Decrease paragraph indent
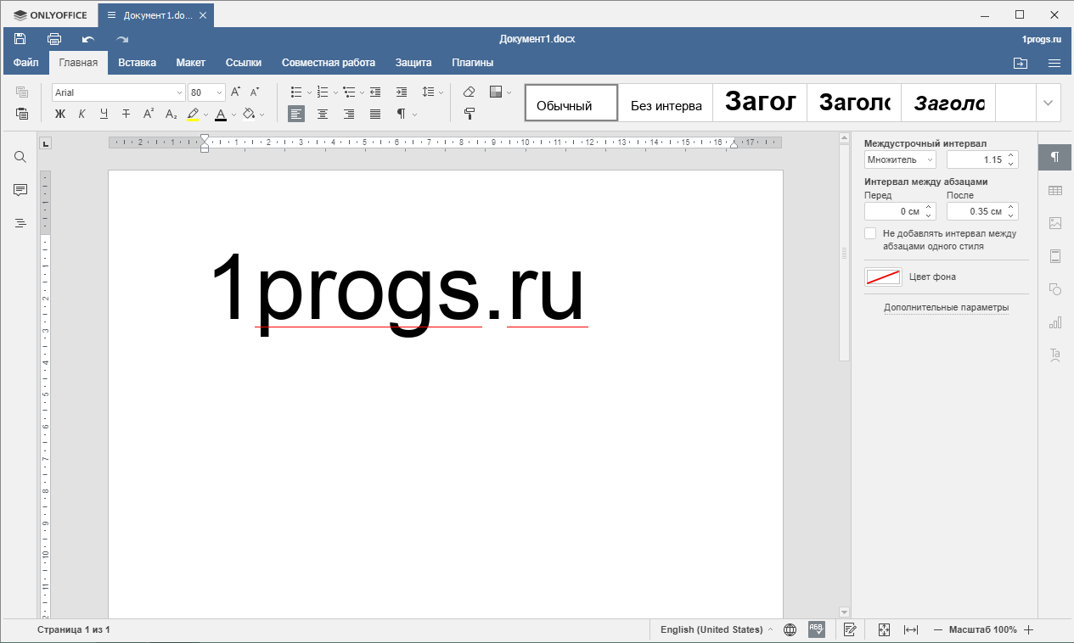1074x643 pixels. point(375,92)
